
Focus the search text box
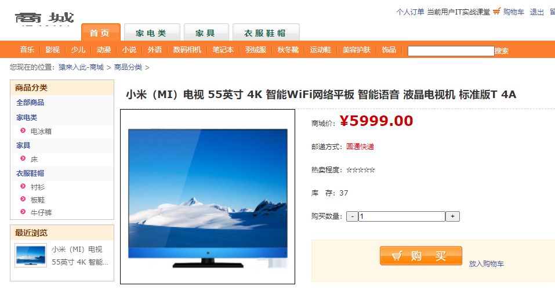(451, 51)
